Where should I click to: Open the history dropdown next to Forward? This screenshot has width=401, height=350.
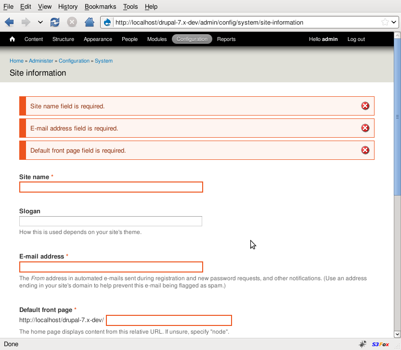click(x=40, y=22)
